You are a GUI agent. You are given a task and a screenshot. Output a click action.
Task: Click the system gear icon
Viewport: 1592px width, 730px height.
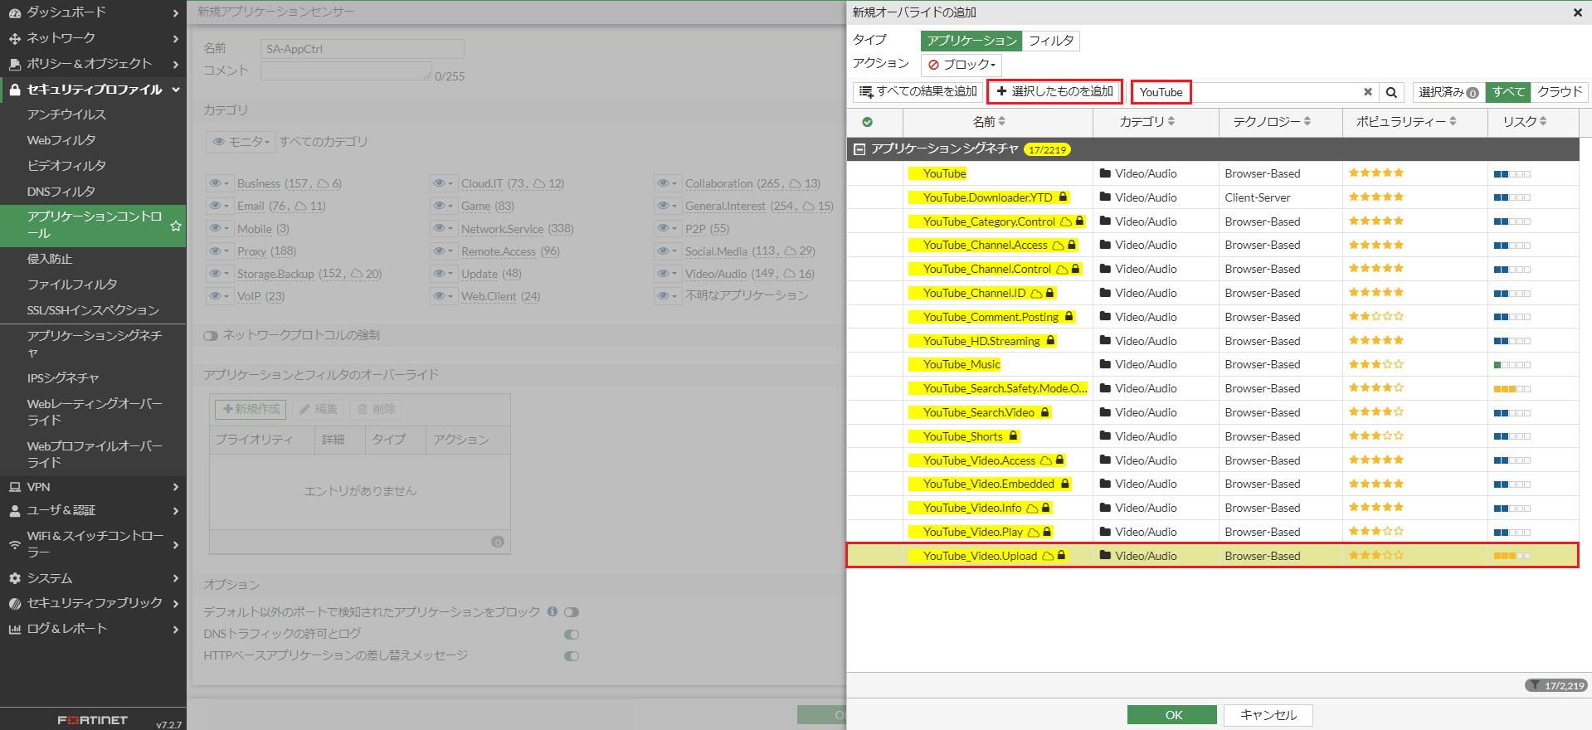(x=14, y=578)
